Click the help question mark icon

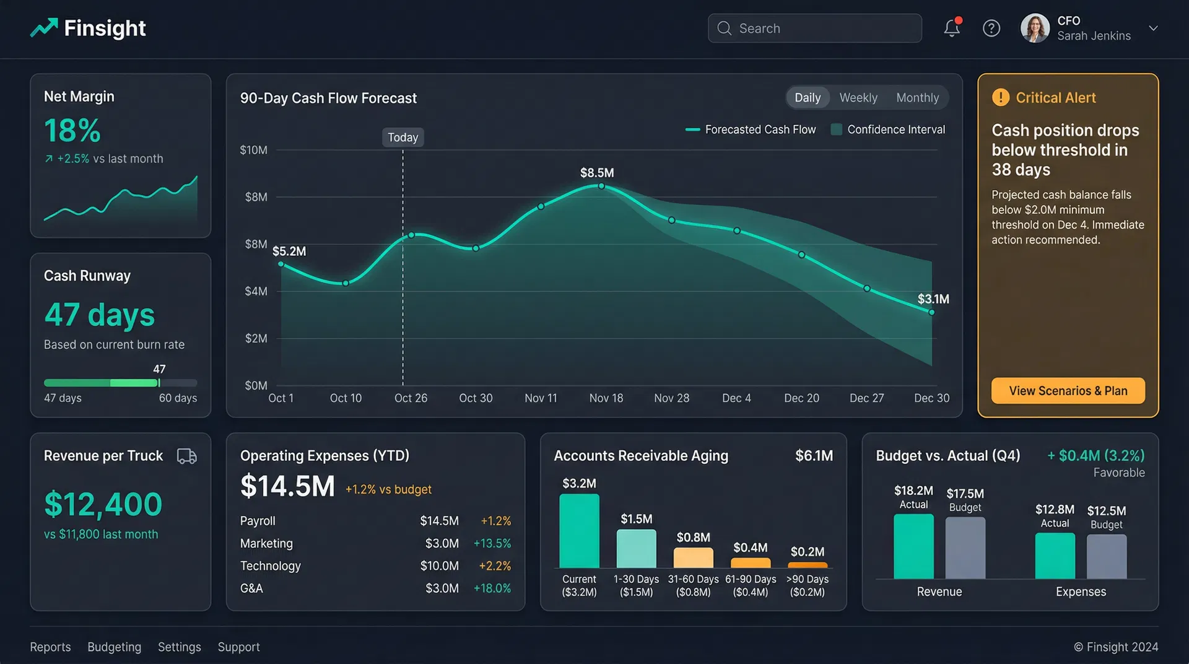tap(991, 28)
